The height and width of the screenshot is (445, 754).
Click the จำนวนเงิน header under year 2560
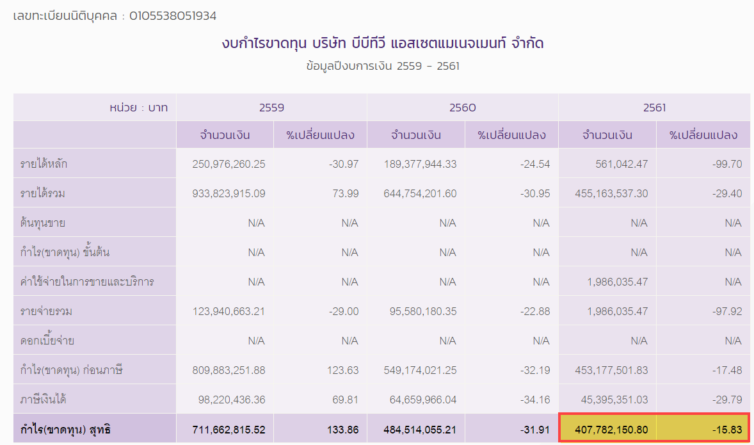click(416, 134)
